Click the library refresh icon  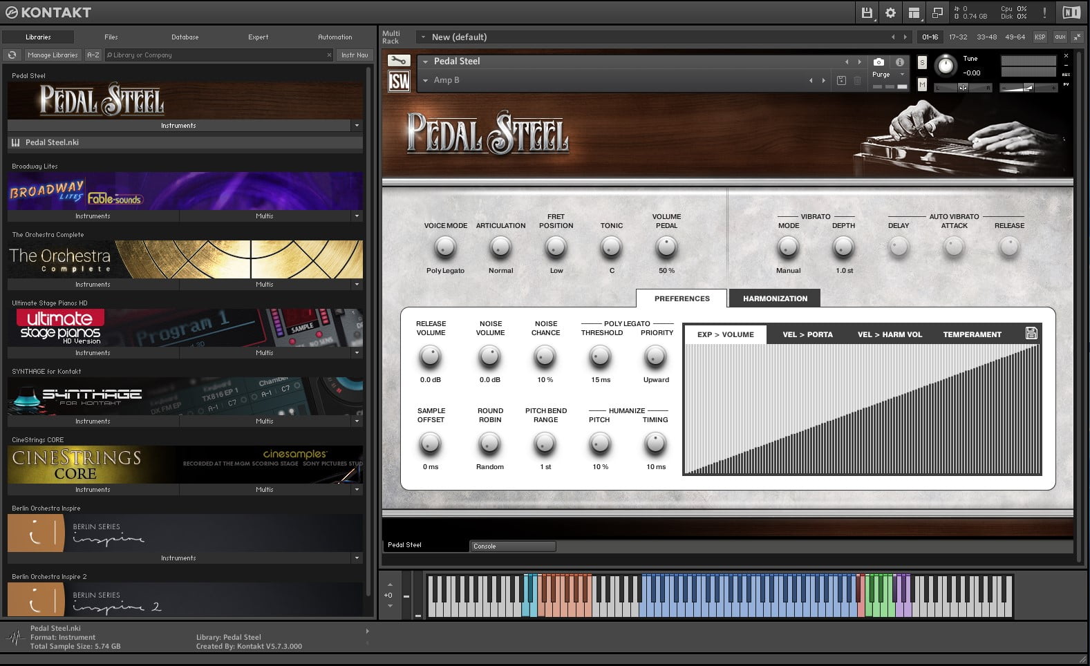[12, 55]
